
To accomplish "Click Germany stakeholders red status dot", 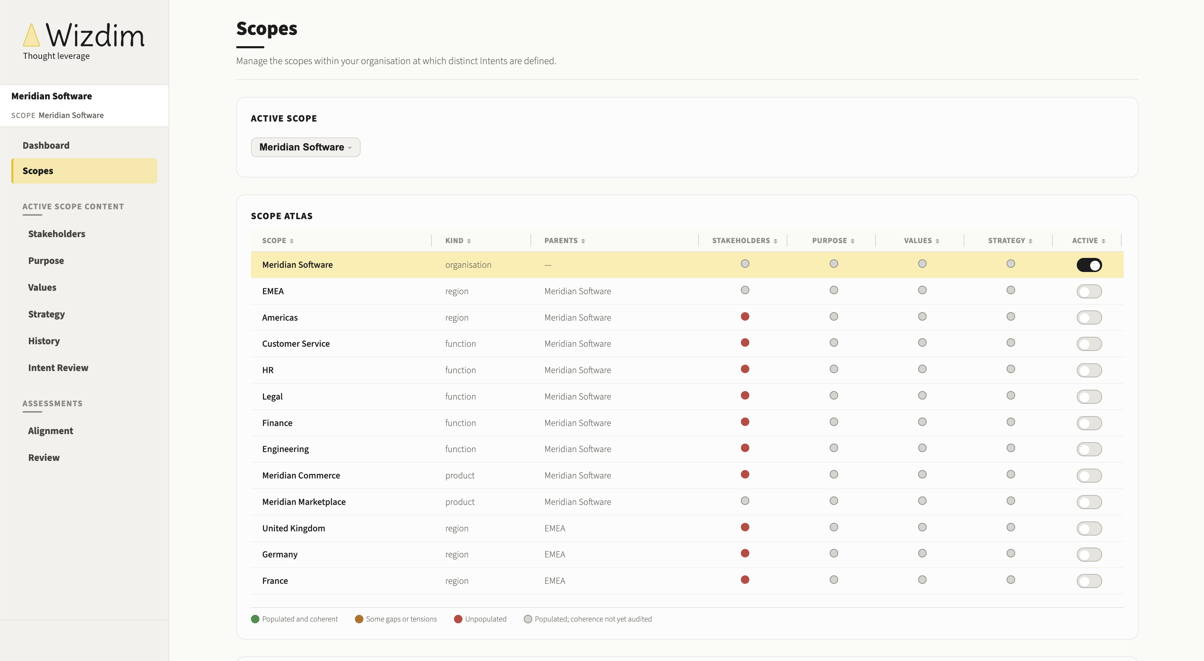I will tap(745, 553).
